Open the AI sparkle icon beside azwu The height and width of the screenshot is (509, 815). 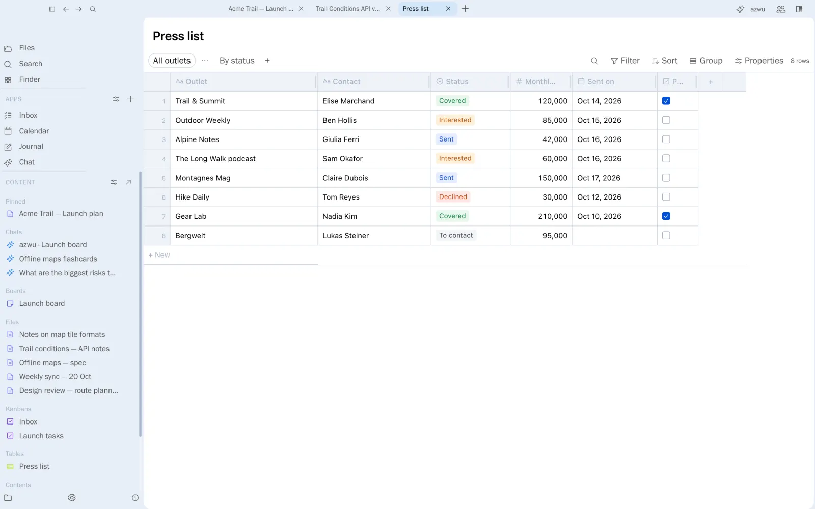[740, 9]
